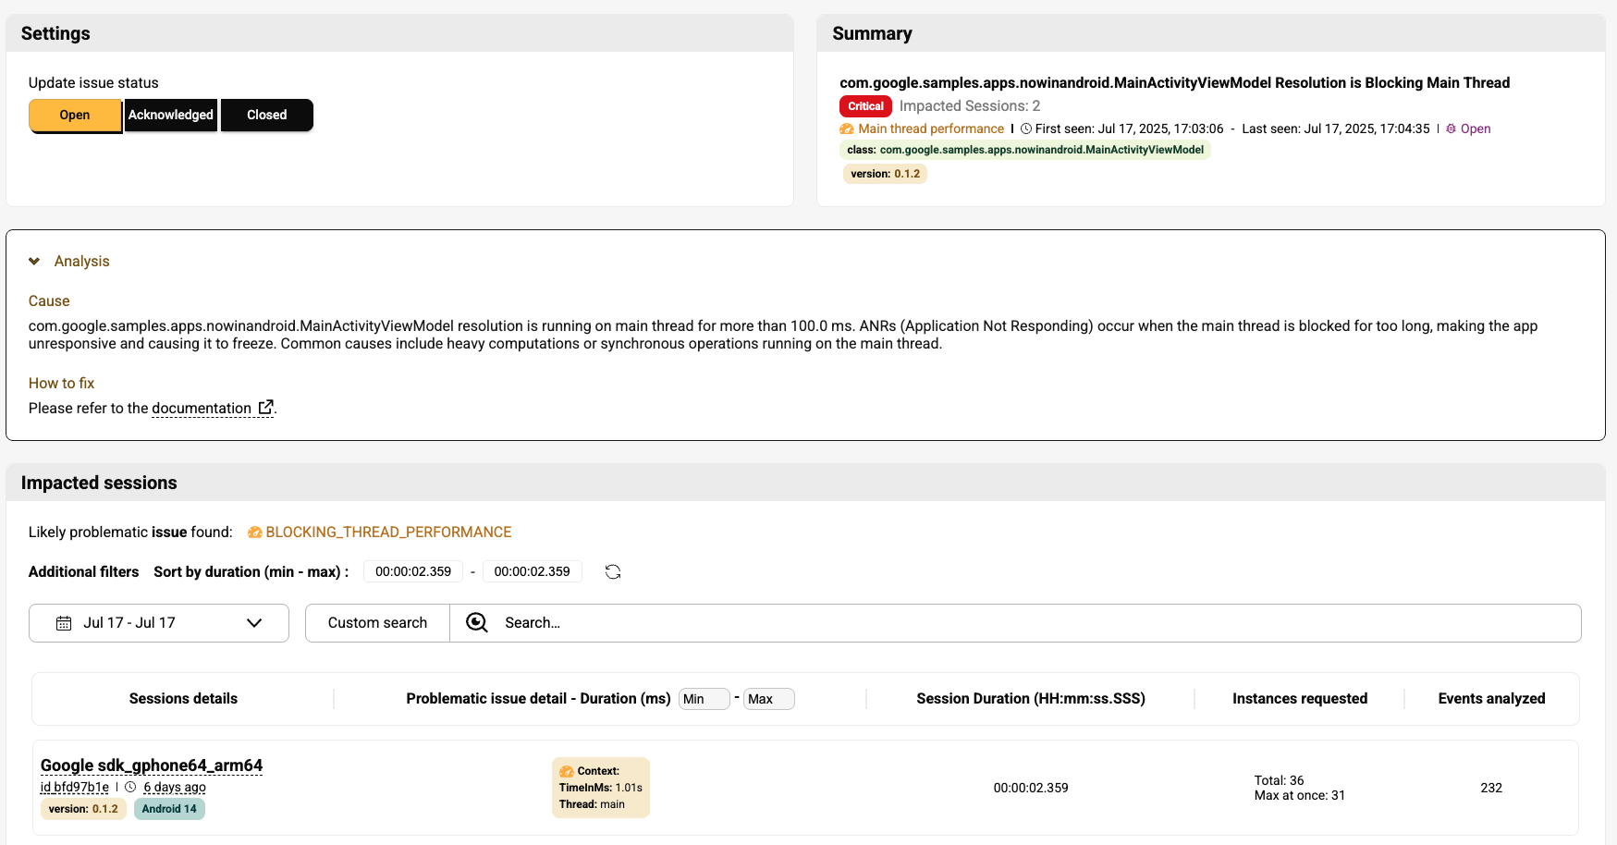Screen dimensions: 1617x845
Task: Click the external link icon beside documentation
Action: (265, 408)
